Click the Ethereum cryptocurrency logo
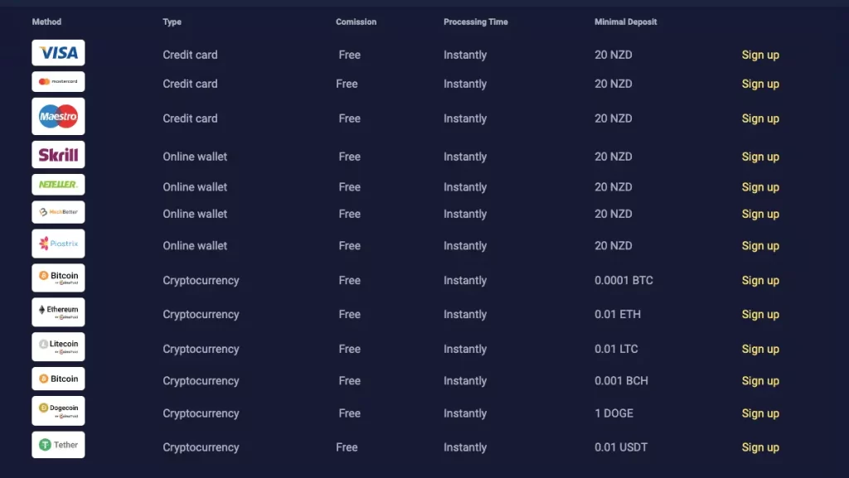 (x=58, y=312)
